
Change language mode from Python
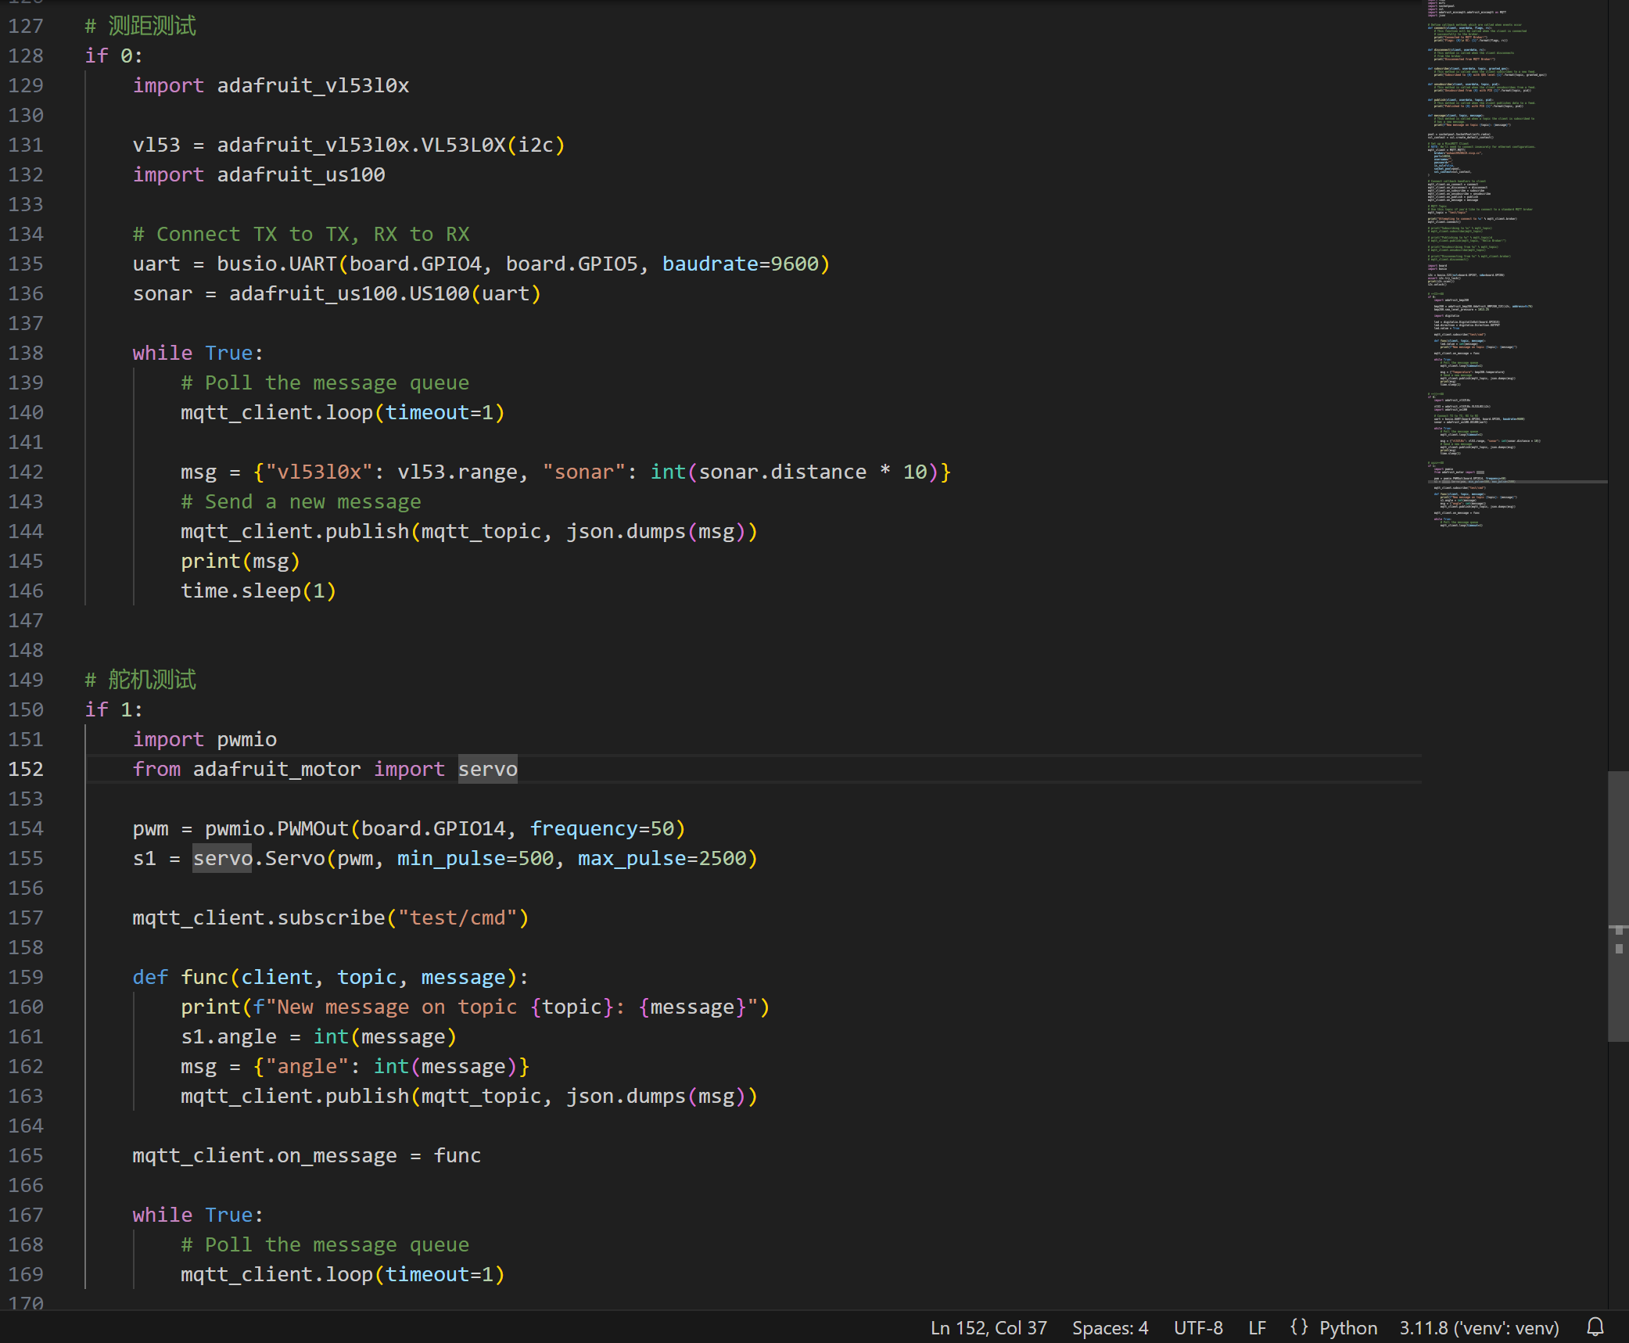point(1348,1328)
